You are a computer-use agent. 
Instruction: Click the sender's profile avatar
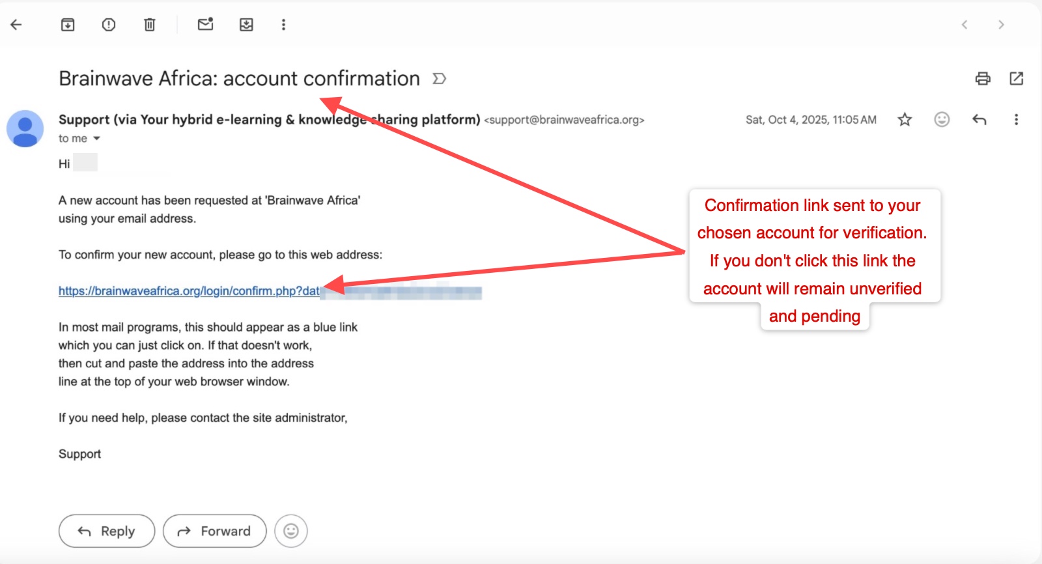pyautogui.click(x=25, y=129)
